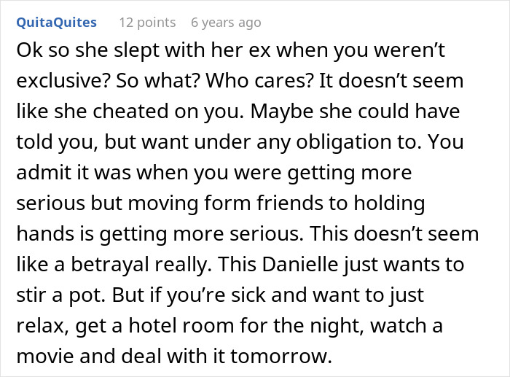This screenshot has width=510, height=377.
Task: Click the word cheated in the comment
Action: pos(130,111)
